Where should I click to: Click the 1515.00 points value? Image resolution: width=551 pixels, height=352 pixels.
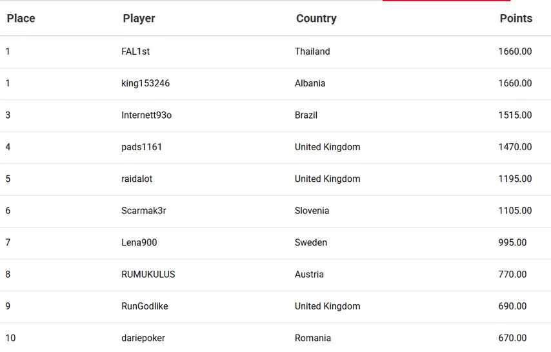coord(515,115)
